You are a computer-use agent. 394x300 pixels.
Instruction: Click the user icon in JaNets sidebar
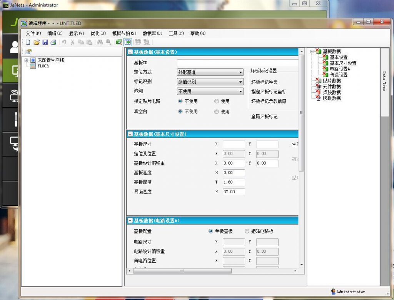pos(14,47)
